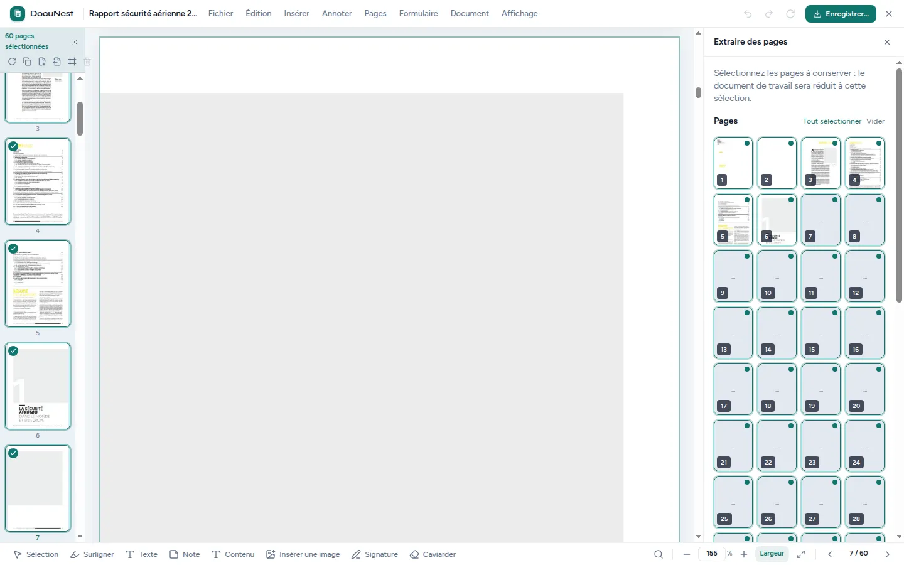Click the insert page icon in thumbnail toolbar
Viewport: 904px width, 565px height.
tap(42, 62)
